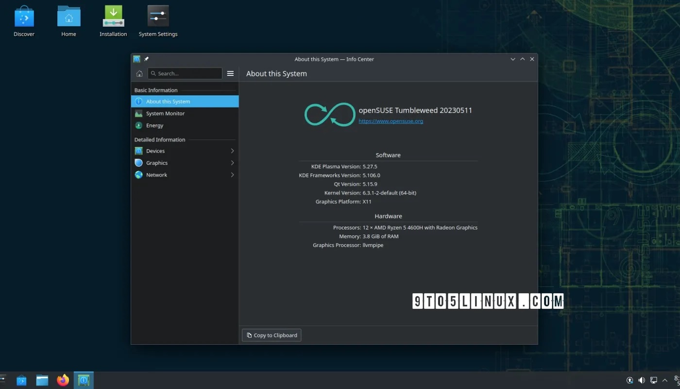
Task: Select the Network sidebar entry
Action: click(x=156, y=175)
